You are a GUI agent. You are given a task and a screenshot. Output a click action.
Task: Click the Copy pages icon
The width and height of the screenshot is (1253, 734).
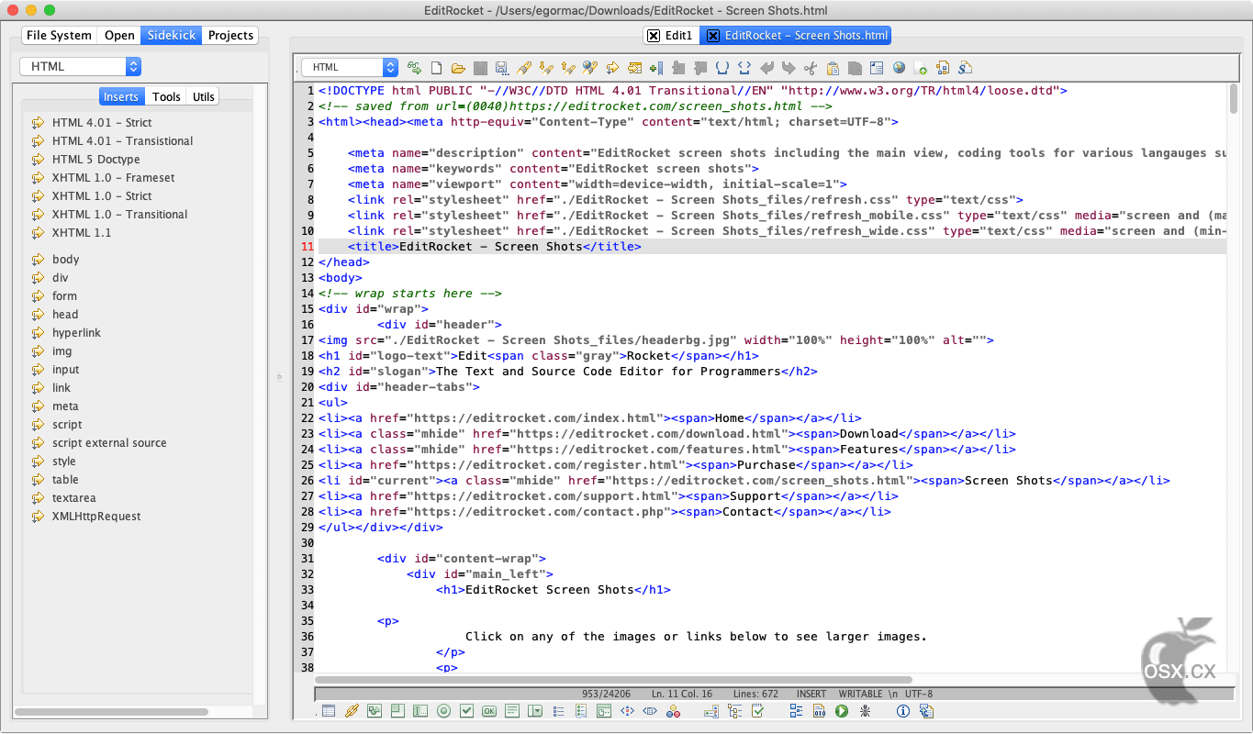855,67
